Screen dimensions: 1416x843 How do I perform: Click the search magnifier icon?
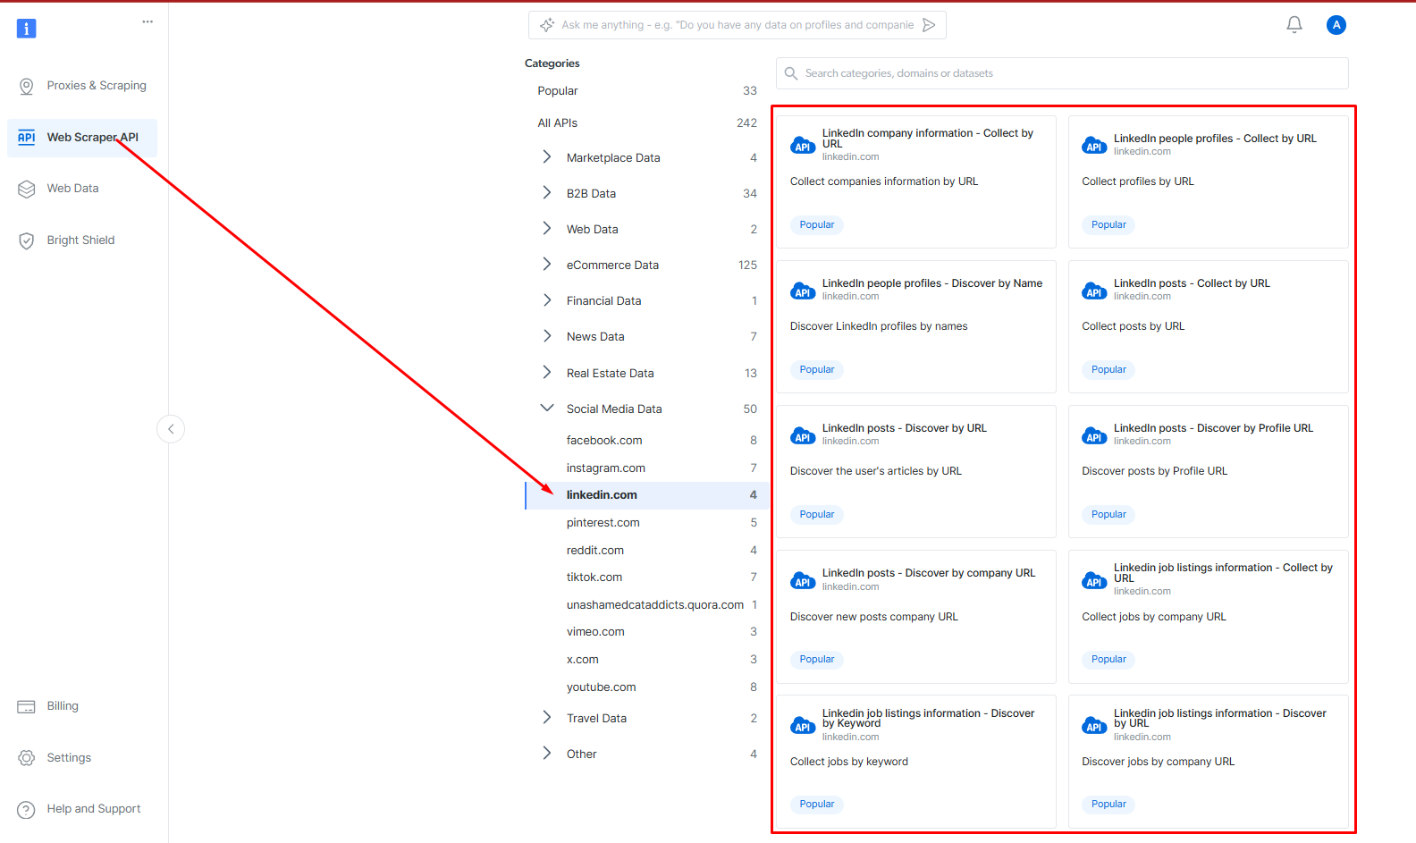click(x=791, y=73)
